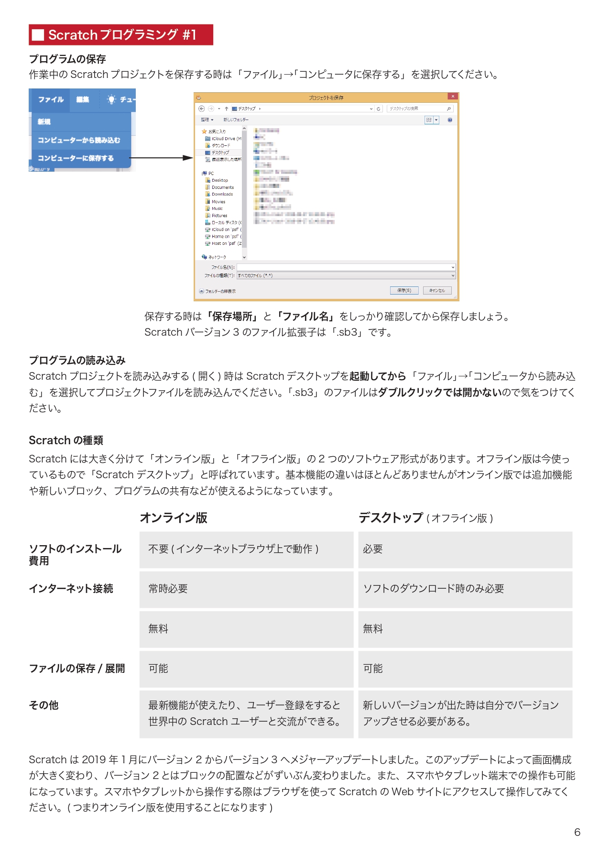Choose 新規 from the file menu
This screenshot has width=610, height=856.
click(x=81, y=122)
